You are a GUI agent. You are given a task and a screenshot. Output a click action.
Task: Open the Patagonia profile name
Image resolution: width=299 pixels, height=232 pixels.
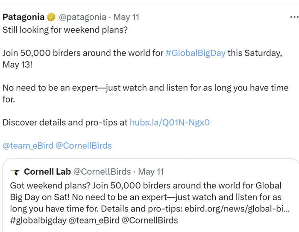pyautogui.click(x=23, y=17)
